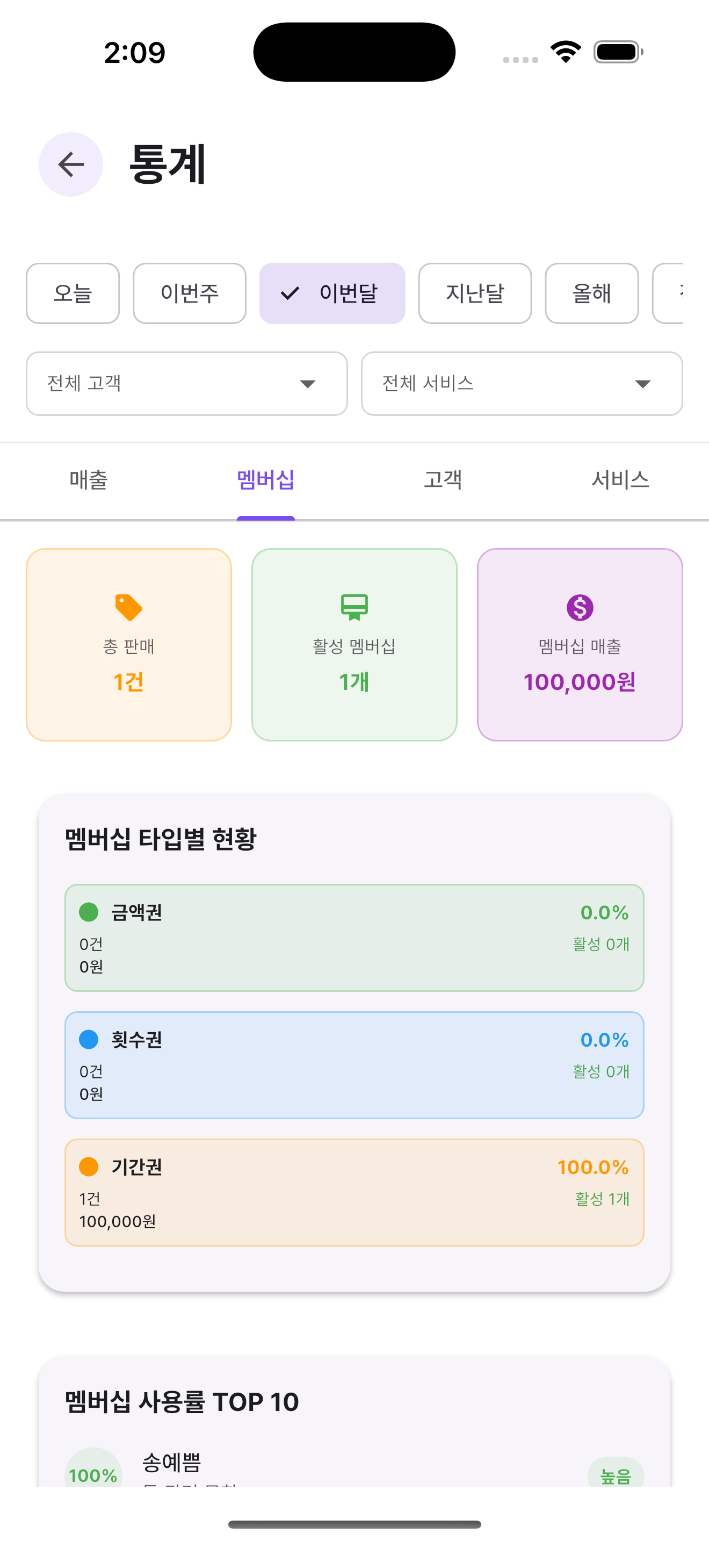Click the green membership card icon
Screen dimensions: 709x1541
tap(354, 607)
